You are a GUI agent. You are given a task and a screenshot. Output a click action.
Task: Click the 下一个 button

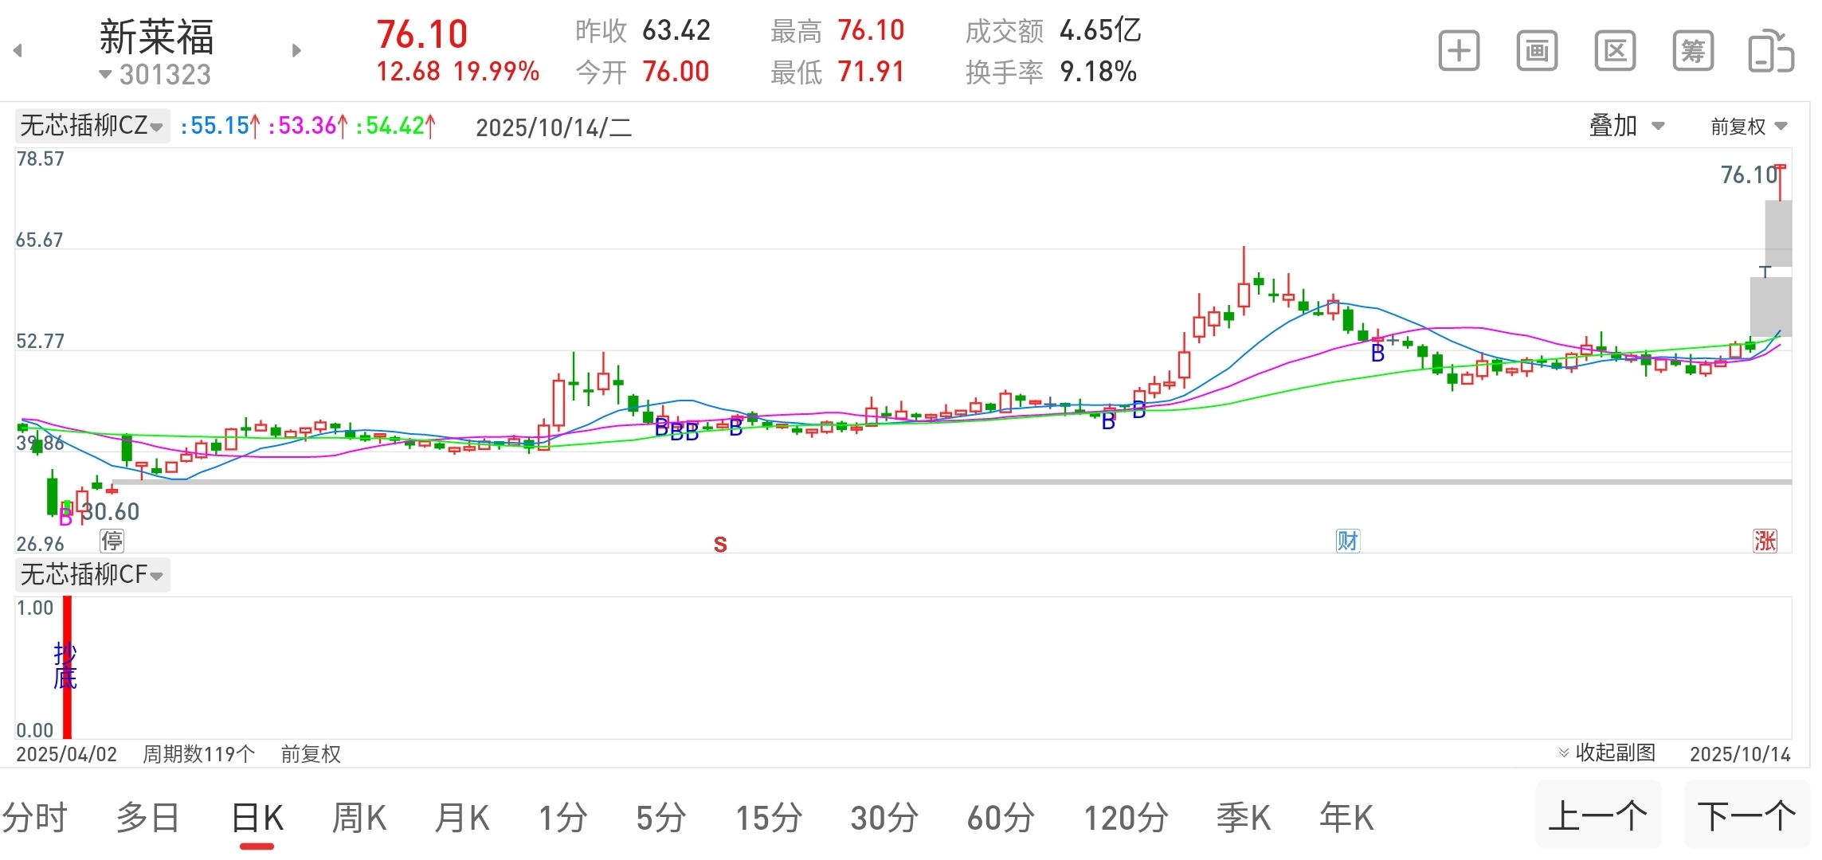pos(1746,815)
